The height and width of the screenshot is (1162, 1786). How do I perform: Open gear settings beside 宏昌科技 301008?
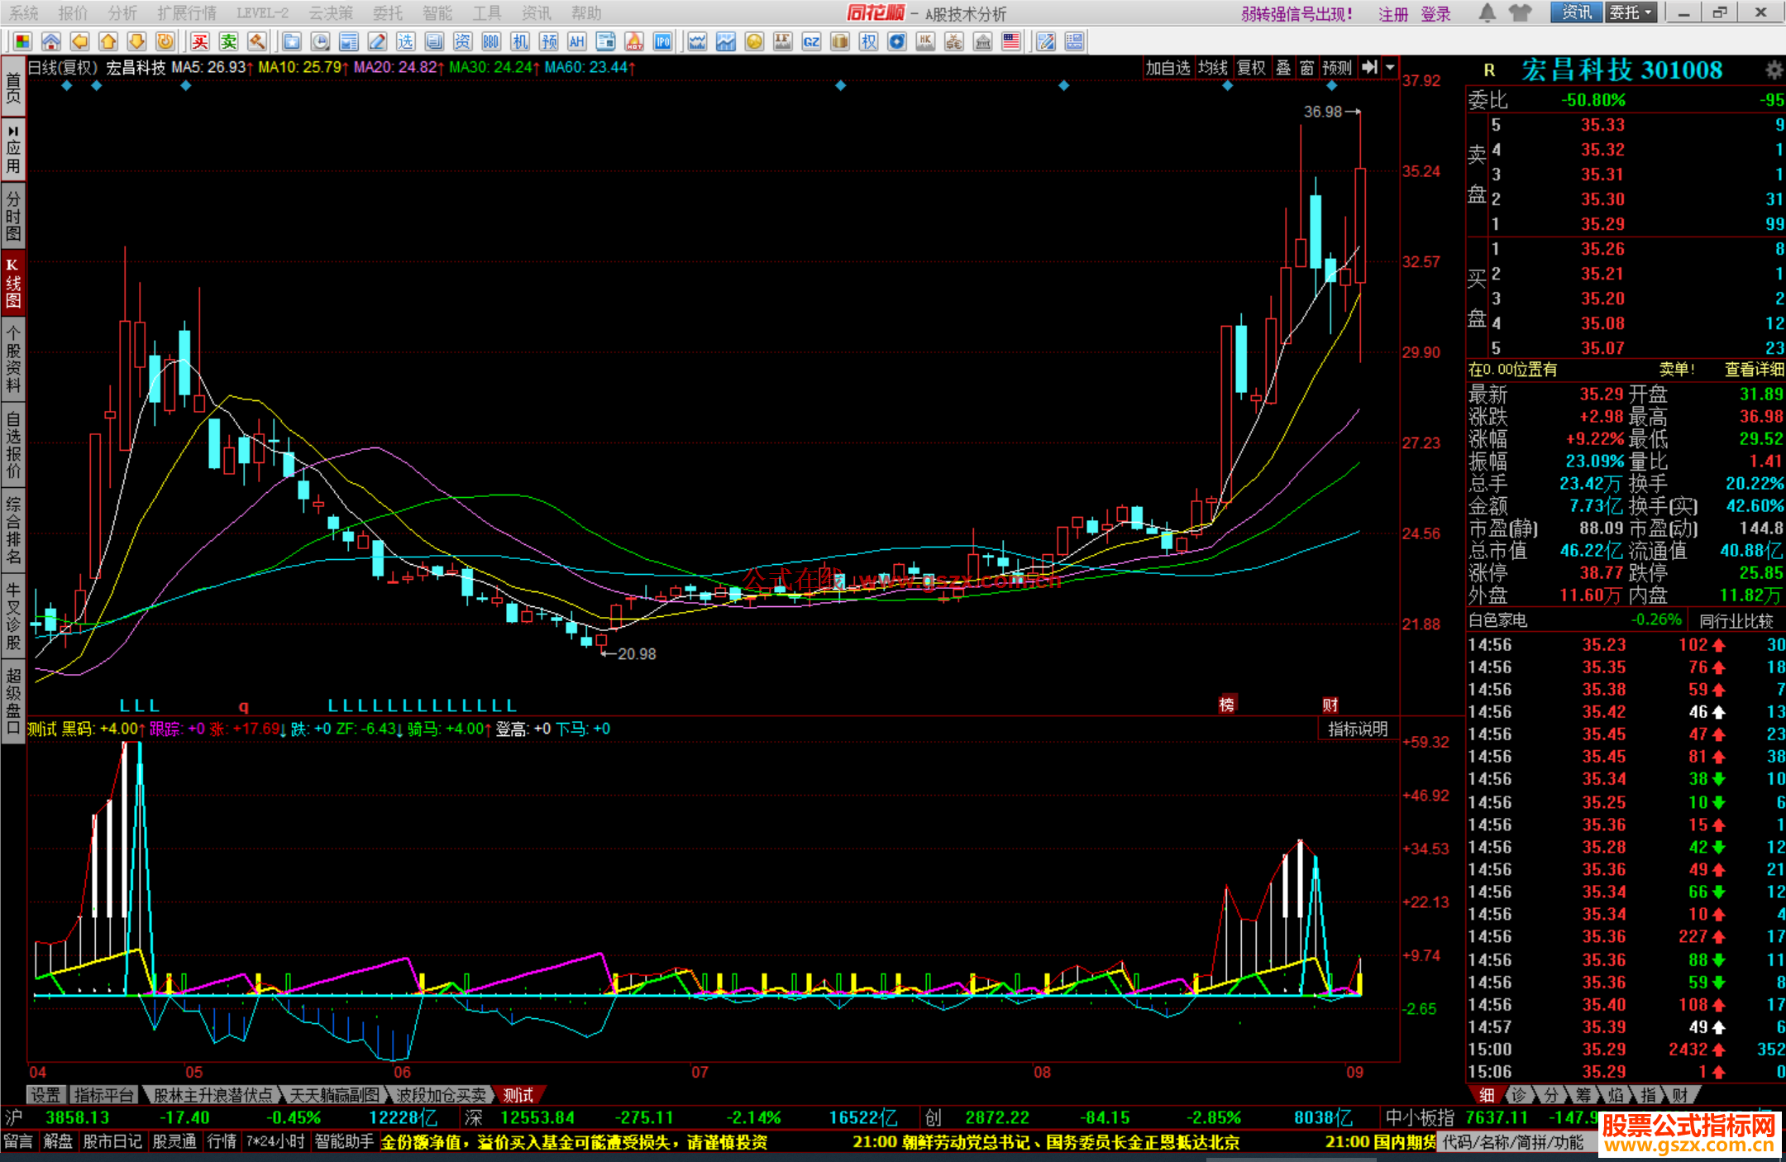coord(1774,70)
